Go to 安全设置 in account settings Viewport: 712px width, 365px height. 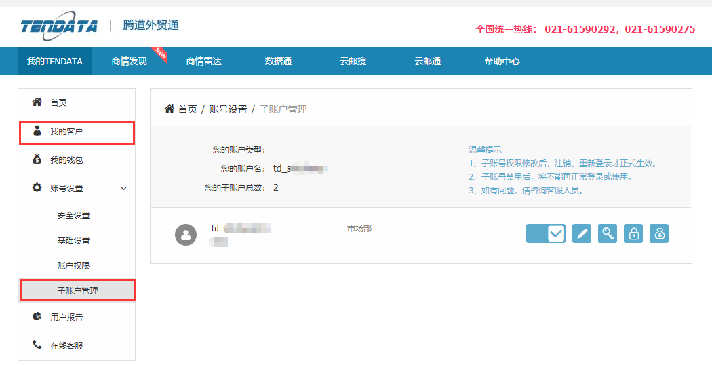[73, 216]
